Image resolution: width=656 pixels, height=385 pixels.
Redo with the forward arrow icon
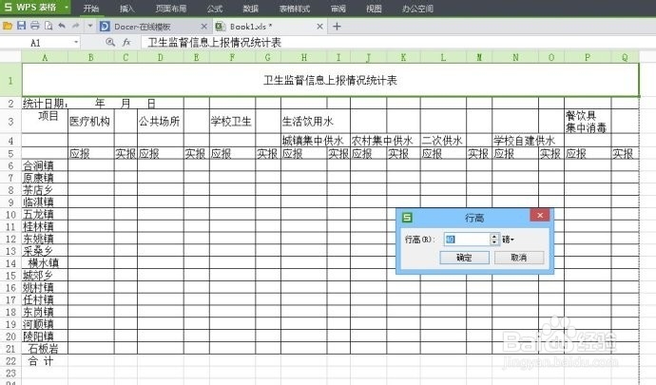(76, 26)
